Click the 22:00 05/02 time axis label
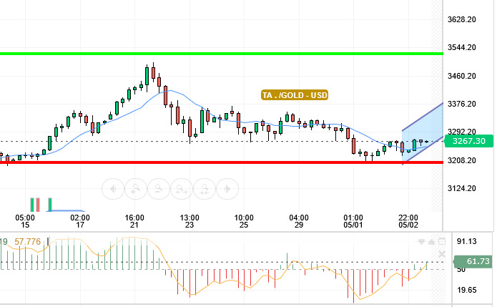The height and width of the screenshot is (307, 497). point(408,221)
